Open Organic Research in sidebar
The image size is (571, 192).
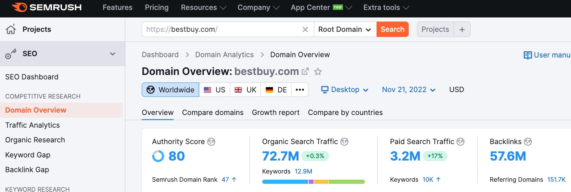pyautogui.click(x=35, y=140)
